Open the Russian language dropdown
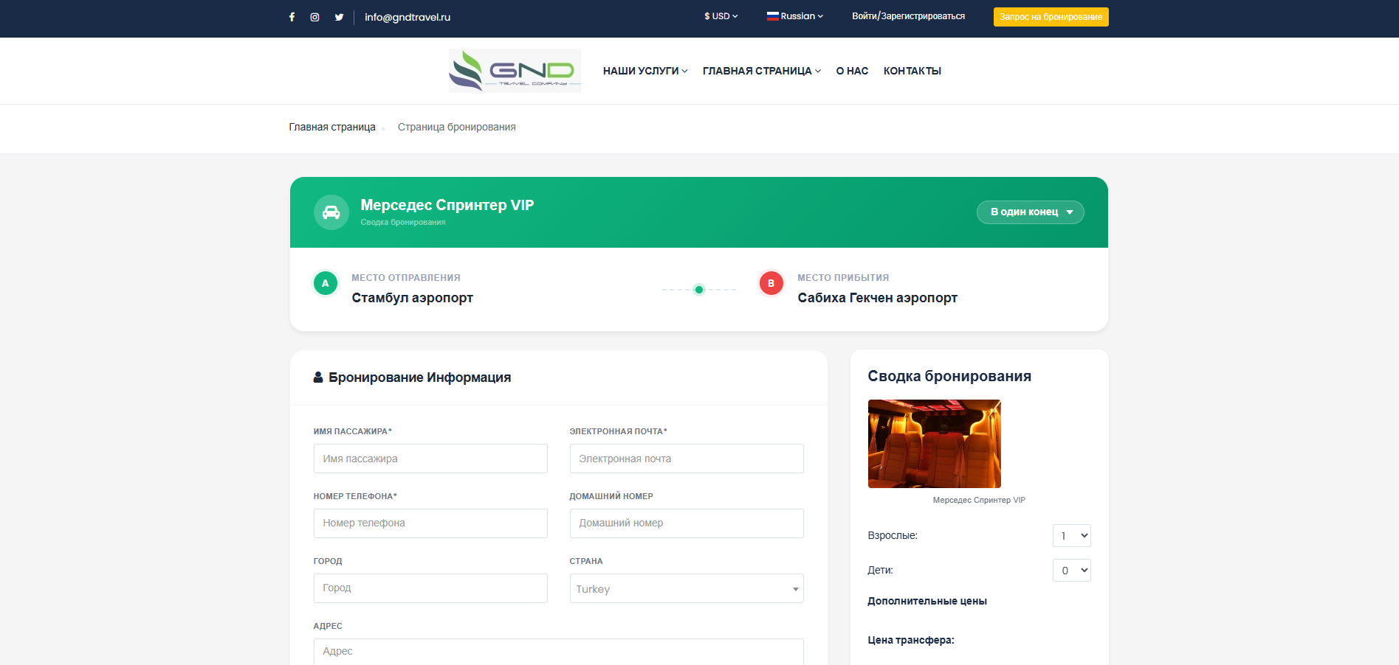 tap(795, 16)
